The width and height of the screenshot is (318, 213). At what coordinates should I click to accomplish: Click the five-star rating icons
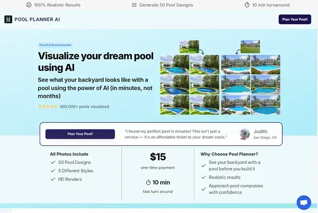point(48,107)
